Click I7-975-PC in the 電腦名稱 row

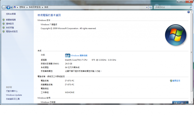tap(69, 81)
